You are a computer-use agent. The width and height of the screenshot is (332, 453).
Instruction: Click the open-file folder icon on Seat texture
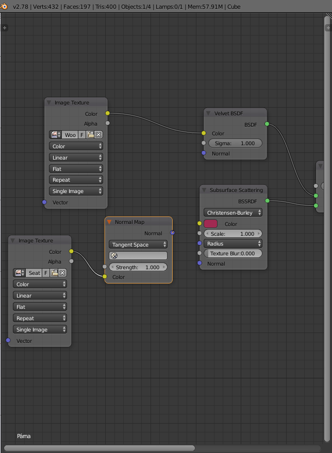(x=54, y=273)
